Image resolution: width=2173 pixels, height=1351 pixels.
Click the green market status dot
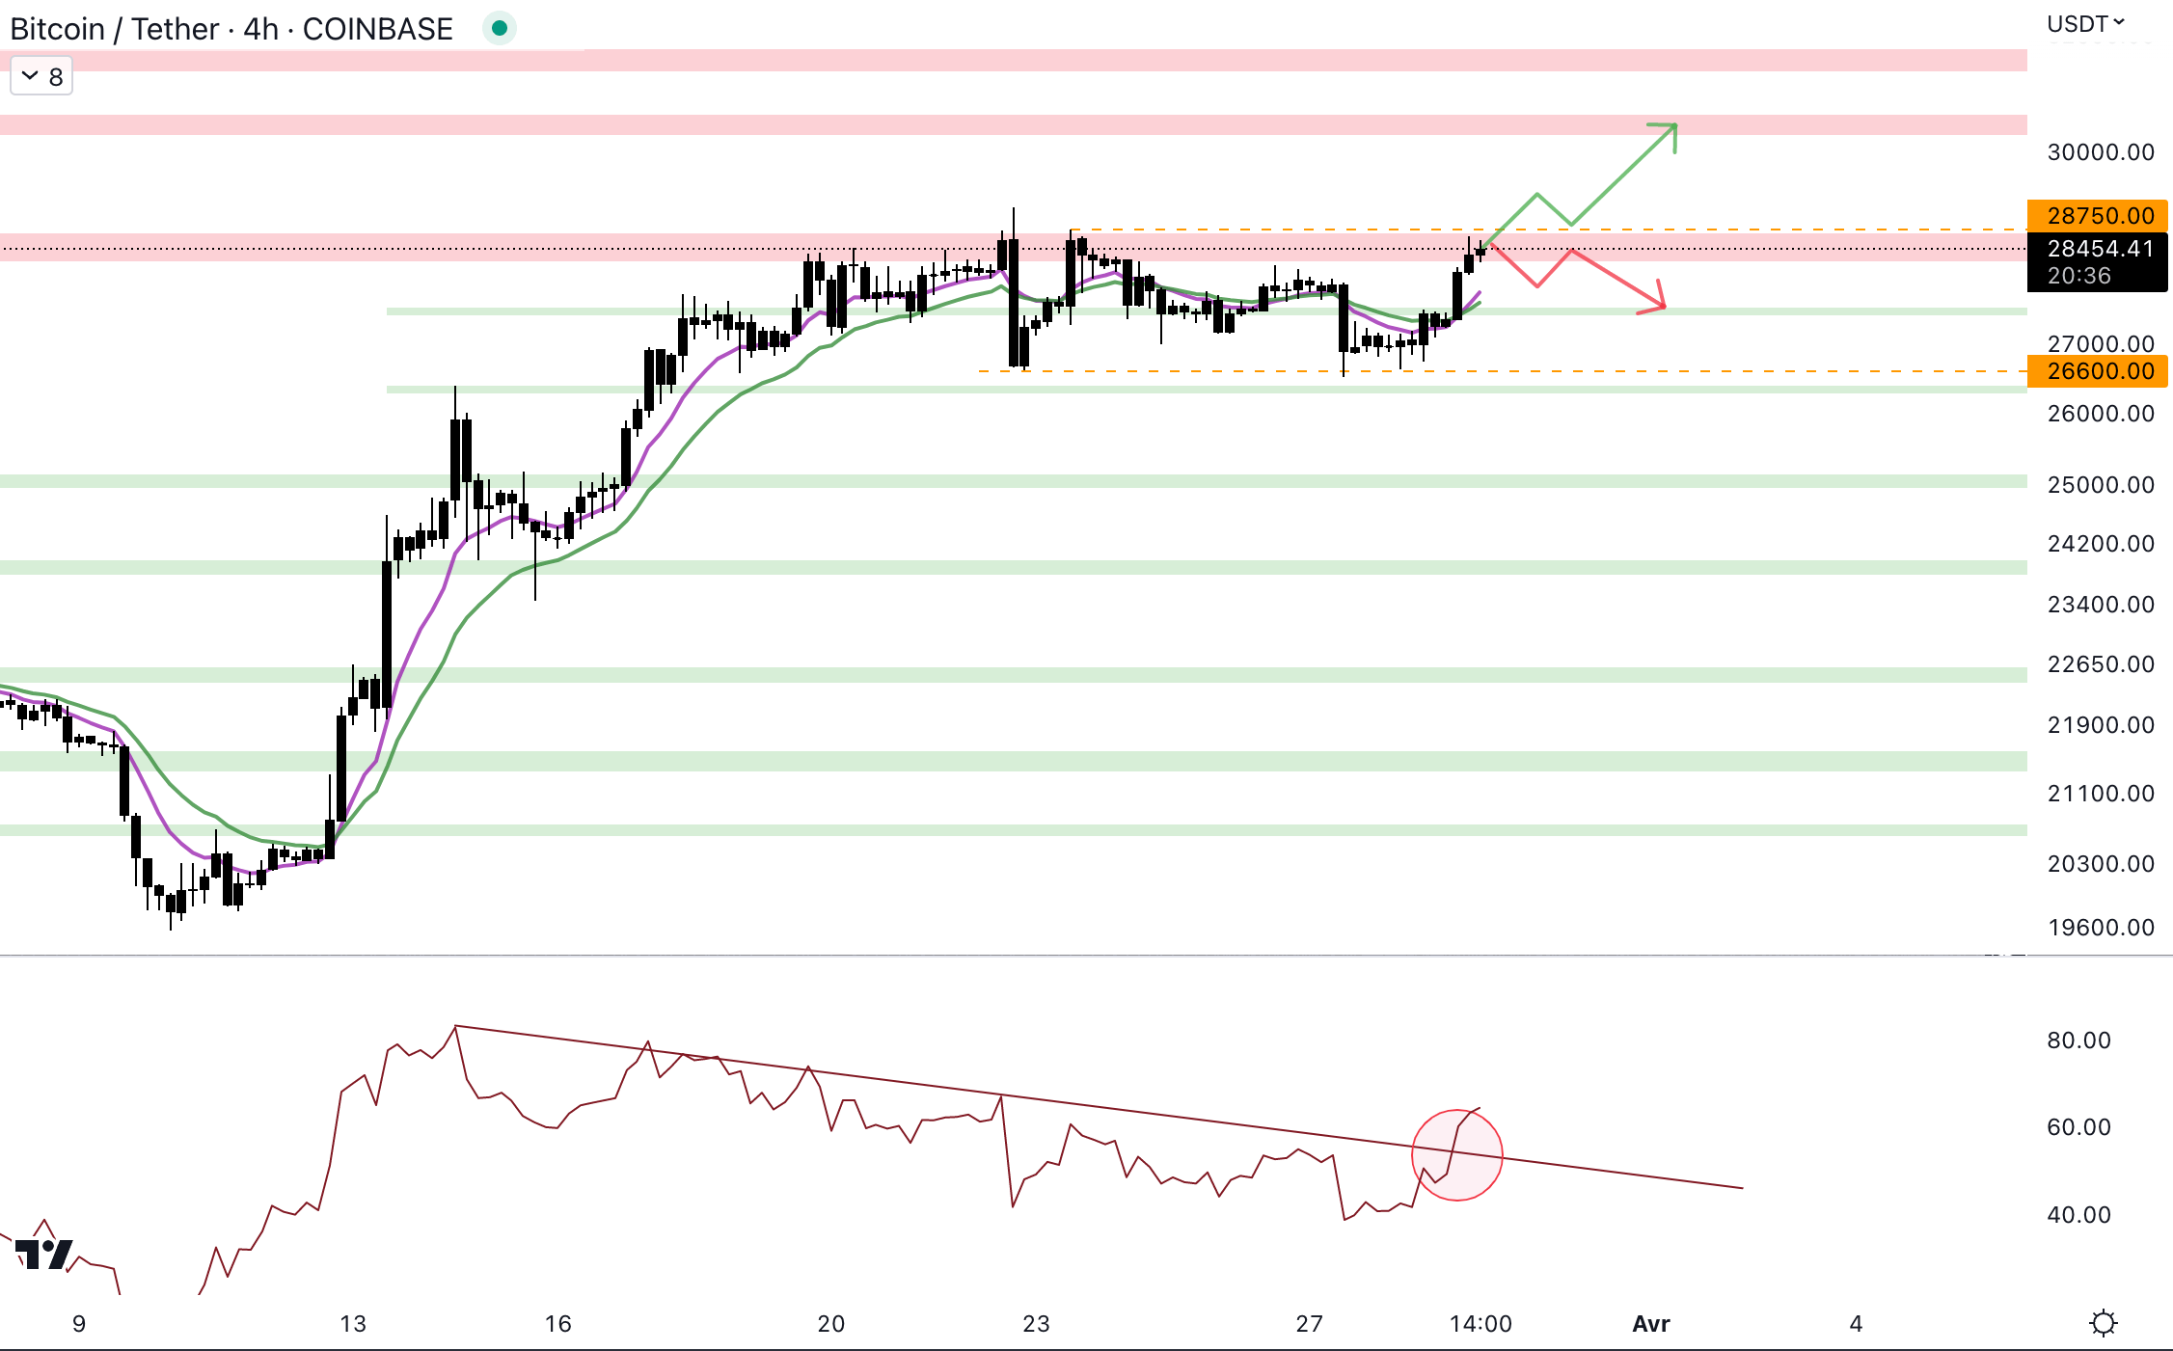(x=500, y=29)
